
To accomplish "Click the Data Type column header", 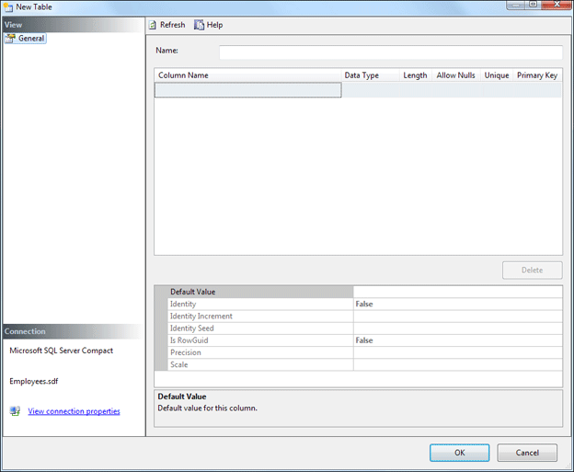I will click(x=362, y=75).
